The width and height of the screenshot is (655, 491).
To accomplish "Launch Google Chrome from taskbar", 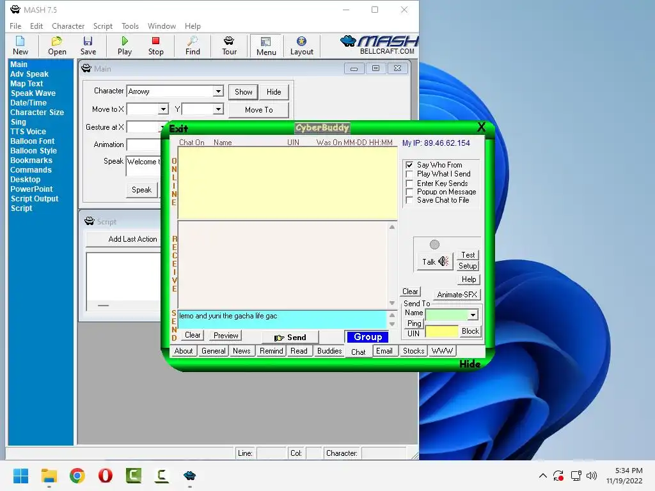I will 77,476.
